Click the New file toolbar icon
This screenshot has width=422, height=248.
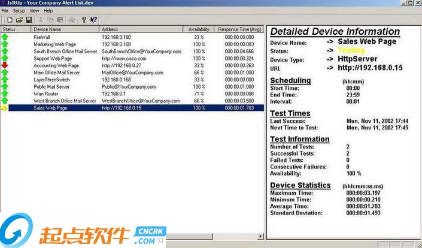click(10, 20)
